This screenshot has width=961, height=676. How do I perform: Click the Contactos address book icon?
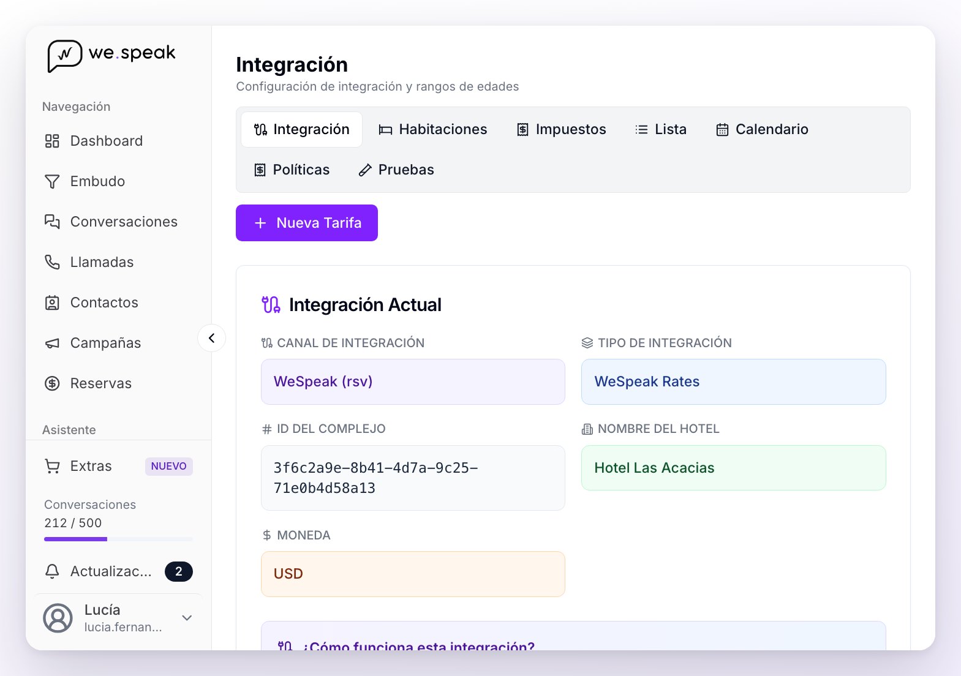click(x=52, y=302)
